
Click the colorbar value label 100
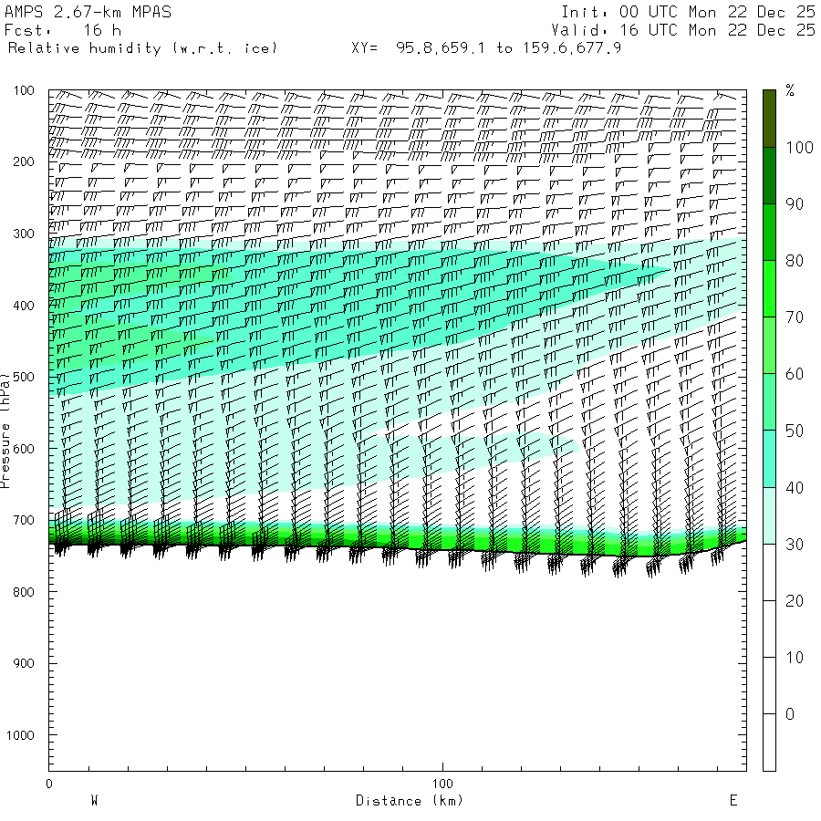(x=799, y=148)
